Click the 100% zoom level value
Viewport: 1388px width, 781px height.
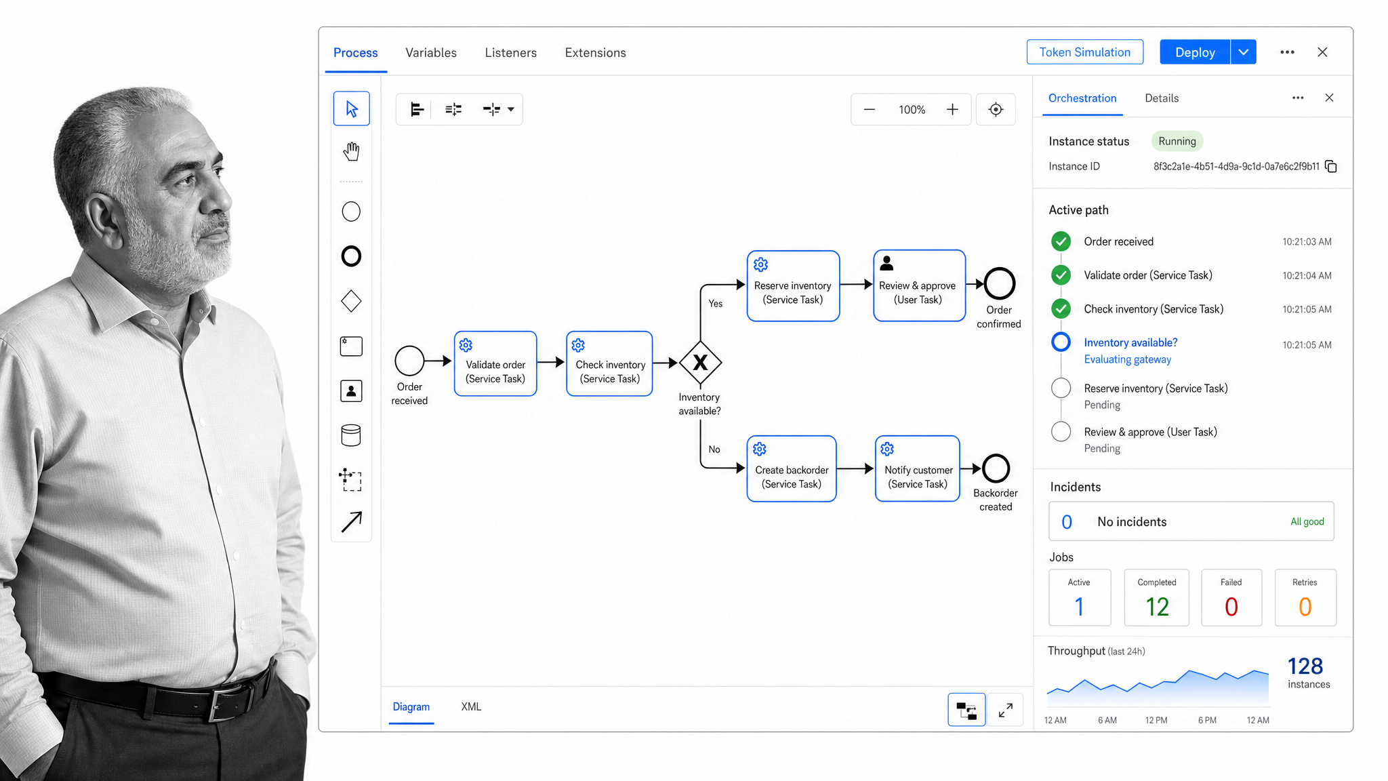tap(912, 110)
